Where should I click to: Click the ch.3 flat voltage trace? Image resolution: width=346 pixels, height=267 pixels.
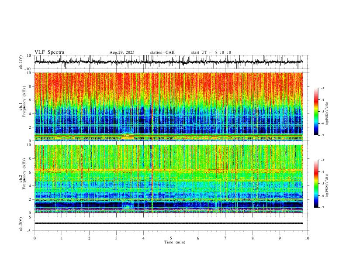coord(168,223)
